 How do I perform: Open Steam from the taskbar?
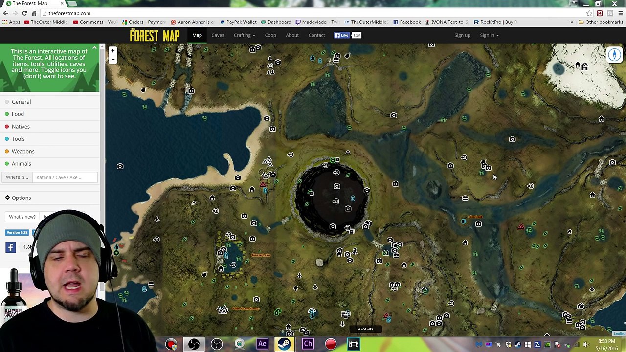tap(285, 344)
